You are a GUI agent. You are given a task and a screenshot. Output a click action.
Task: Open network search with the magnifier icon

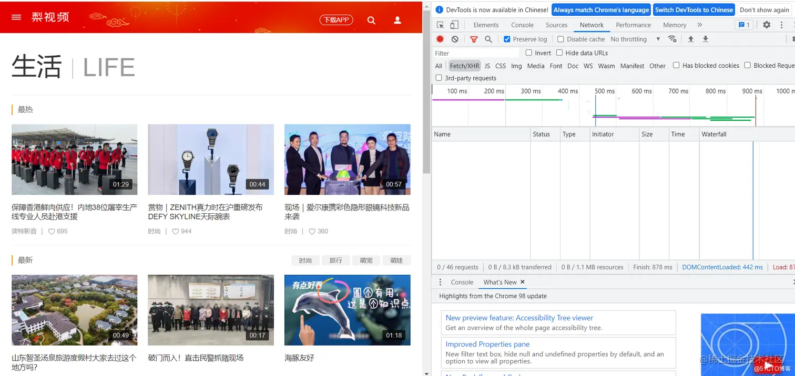click(488, 39)
